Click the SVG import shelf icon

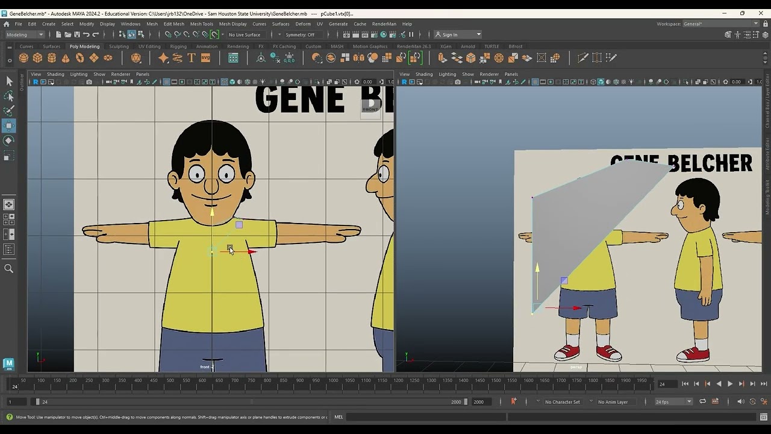(x=205, y=58)
